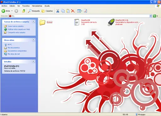Open the Edición menu
Image resolution: width=161 pixels, height=116 pixels.
coord(12,6)
